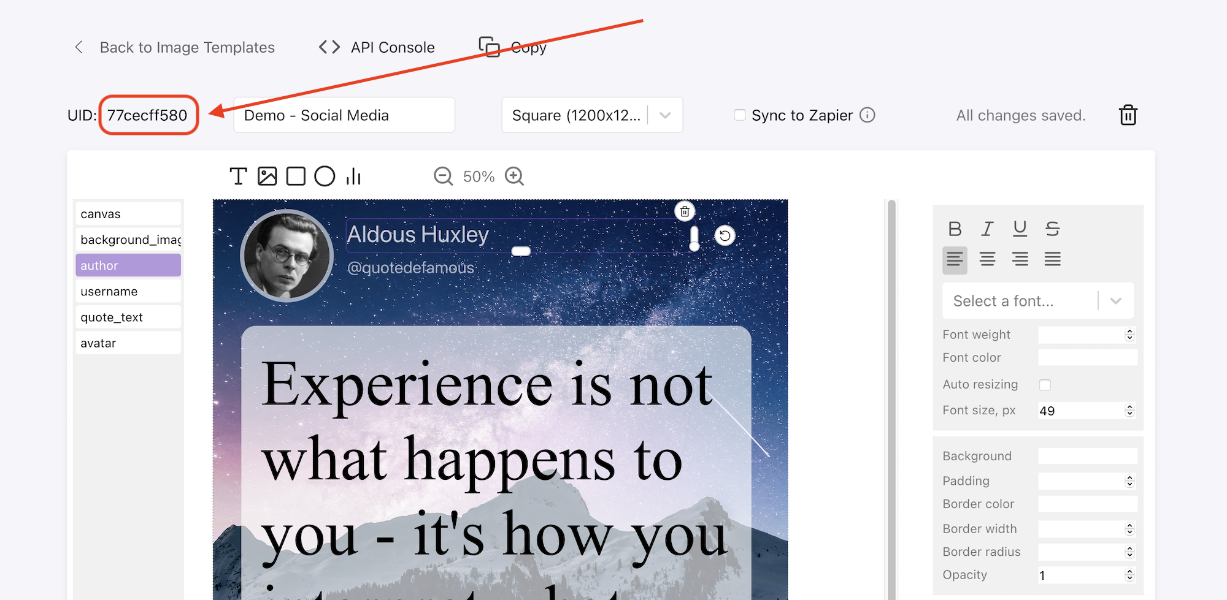Select the Rectangle shape tool
The height and width of the screenshot is (600, 1227).
(x=296, y=176)
